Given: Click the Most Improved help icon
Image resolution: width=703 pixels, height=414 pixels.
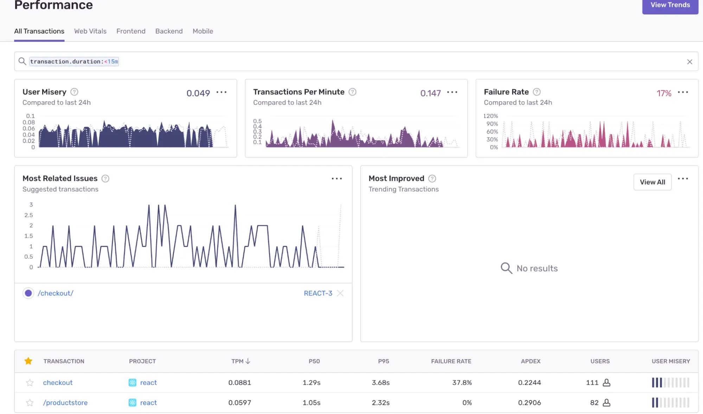Looking at the screenshot, I should click(x=432, y=179).
